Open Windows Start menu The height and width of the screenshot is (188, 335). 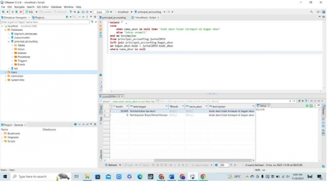pos(5,176)
